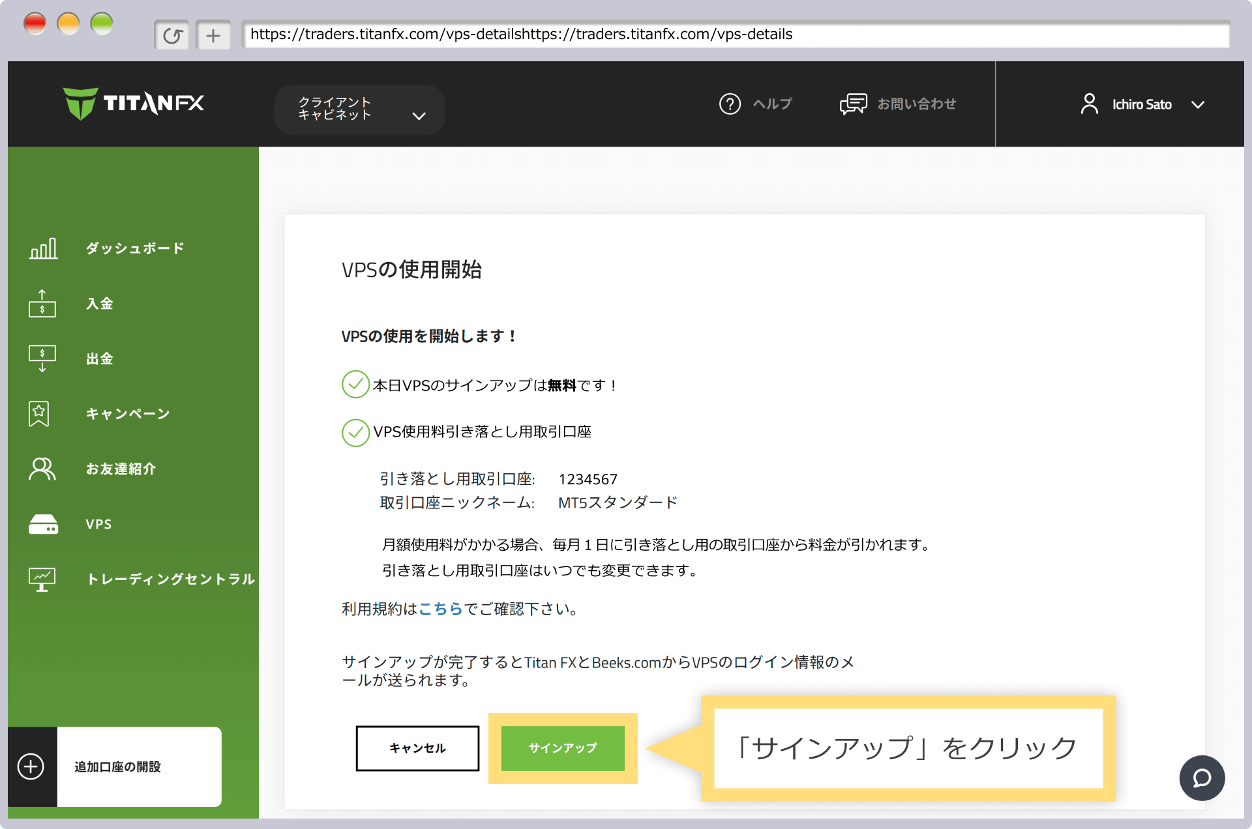The image size is (1252, 829).
Task: Click the plus circle icon for additional account
Action: point(31,766)
